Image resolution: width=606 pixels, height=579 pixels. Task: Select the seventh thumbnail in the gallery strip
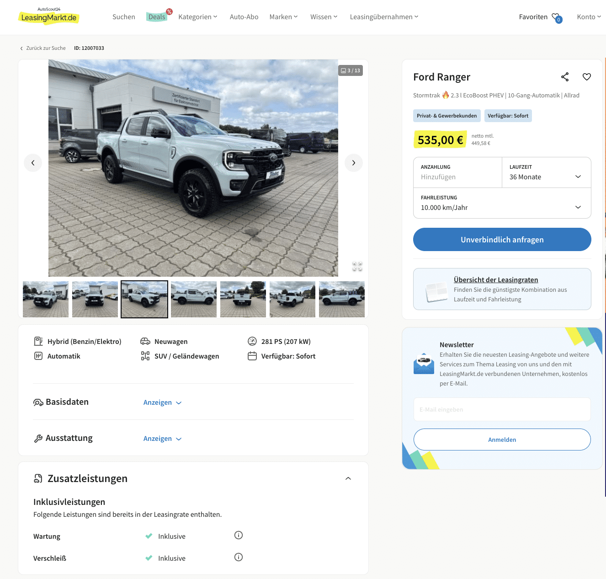coord(342,299)
